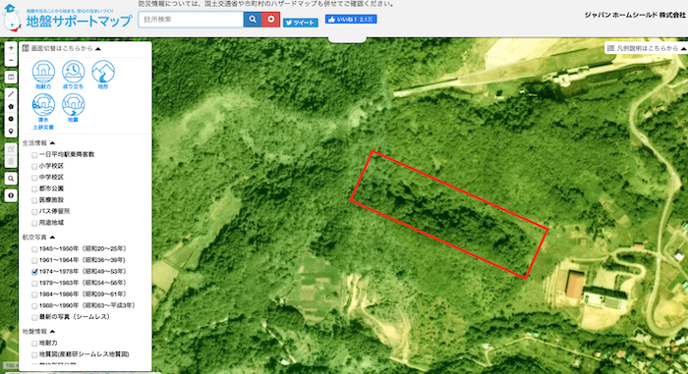Zoom out with the minus button
Viewport: 688px width, 374px height.
point(11,60)
